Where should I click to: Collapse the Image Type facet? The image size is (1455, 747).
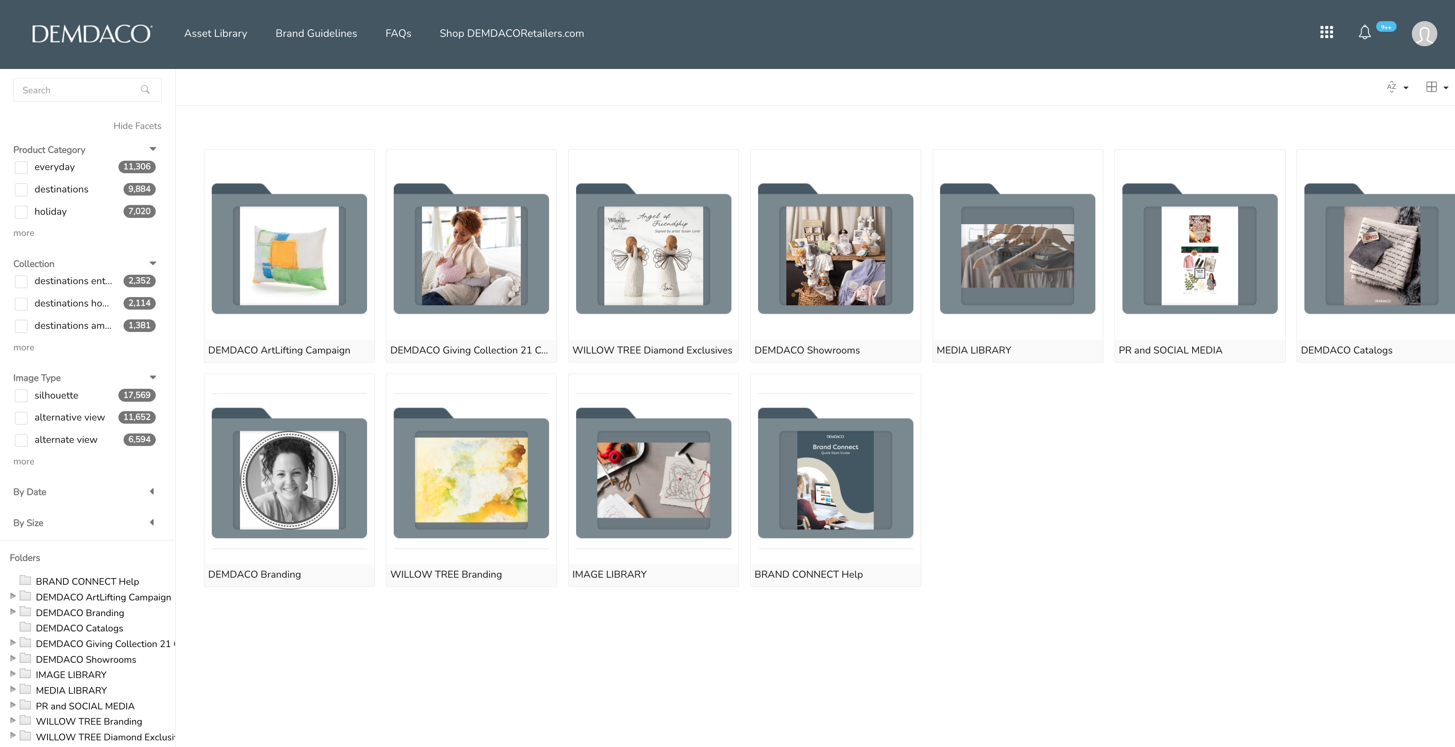153,377
